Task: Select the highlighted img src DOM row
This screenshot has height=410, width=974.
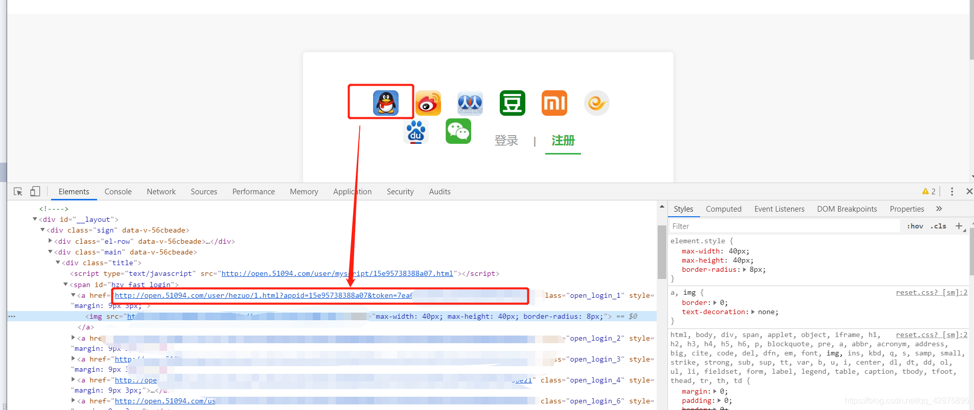Action: click(x=332, y=317)
